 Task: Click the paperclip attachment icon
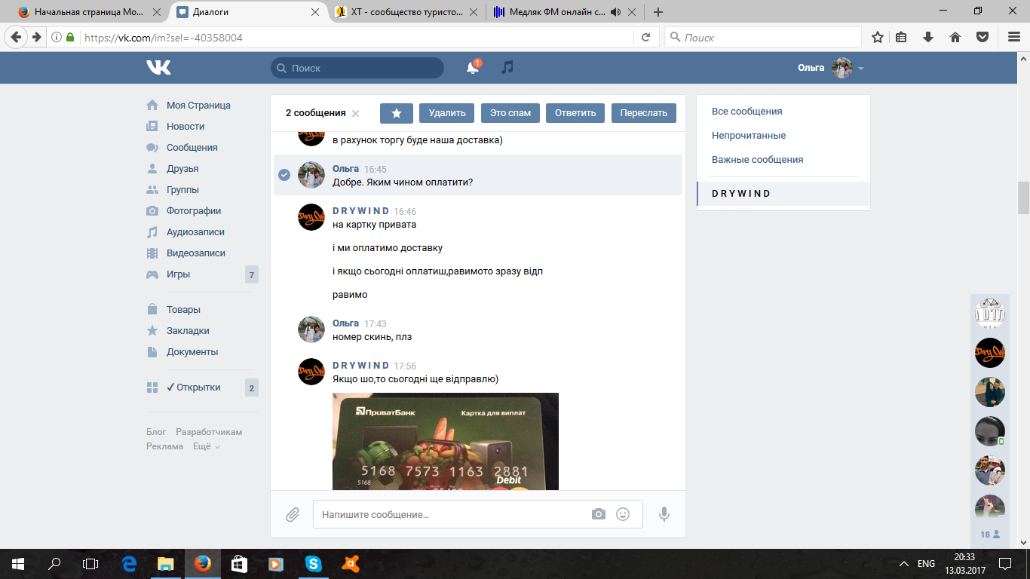[x=293, y=514]
